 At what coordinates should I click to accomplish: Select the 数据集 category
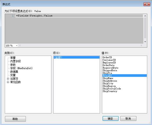[14, 72]
